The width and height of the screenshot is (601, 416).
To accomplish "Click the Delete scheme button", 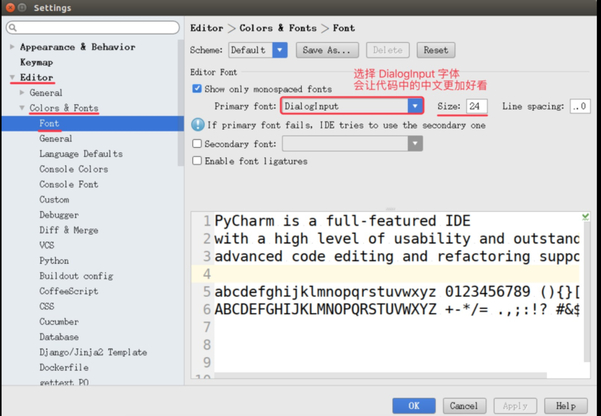I will (388, 50).
